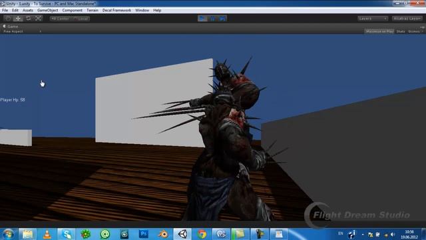Open the Game view options menu
This screenshot has width=426, height=240.
pos(423,27)
